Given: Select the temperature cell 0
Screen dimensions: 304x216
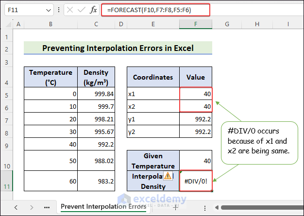Looking at the screenshot, I should click(51, 94).
